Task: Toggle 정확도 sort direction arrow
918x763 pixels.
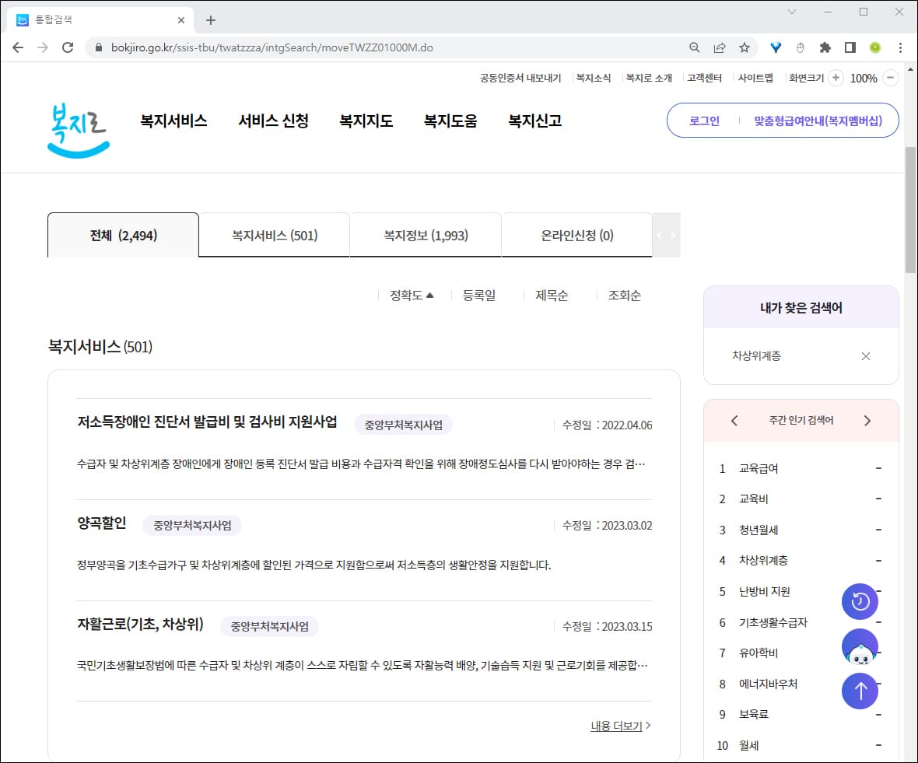Action: click(429, 294)
